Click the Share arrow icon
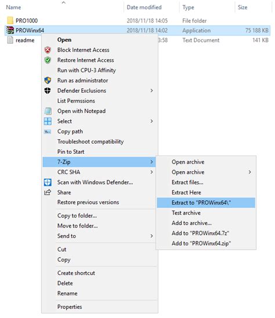 [48, 192]
